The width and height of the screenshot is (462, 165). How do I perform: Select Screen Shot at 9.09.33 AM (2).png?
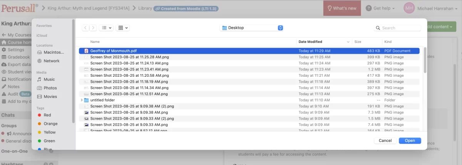(249, 118)
